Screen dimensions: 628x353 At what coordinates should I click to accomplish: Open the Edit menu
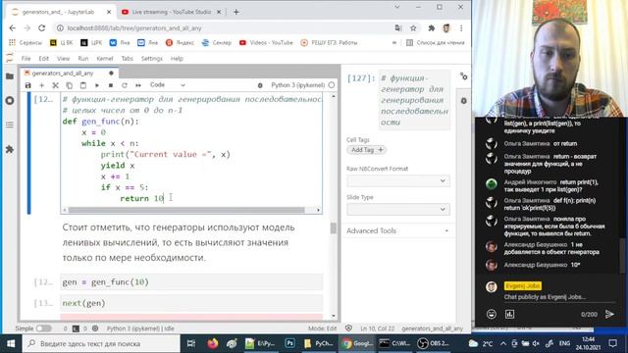(43, 59)
